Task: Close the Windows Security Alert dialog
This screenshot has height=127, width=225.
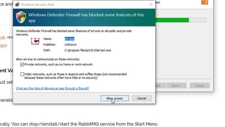Action: point(151,5)
